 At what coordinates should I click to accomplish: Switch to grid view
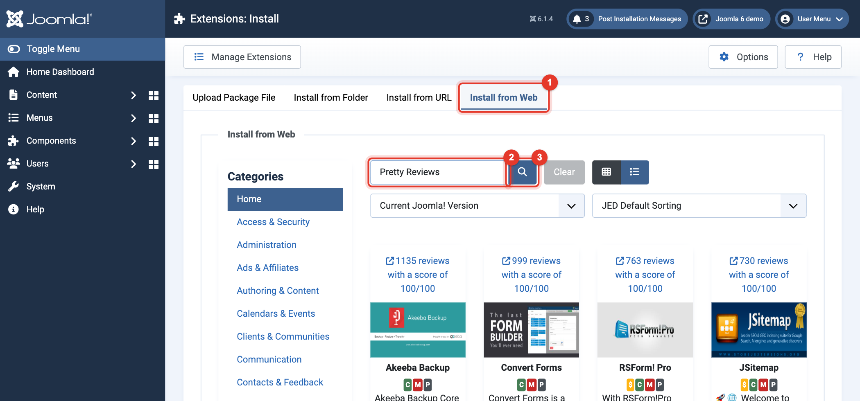607,172
